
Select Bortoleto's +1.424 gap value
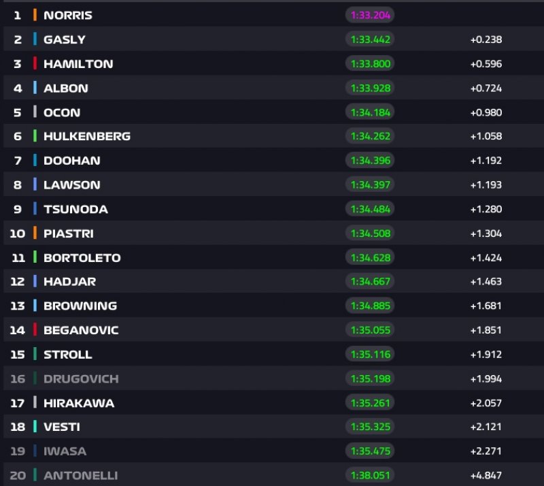coord(486,258)
